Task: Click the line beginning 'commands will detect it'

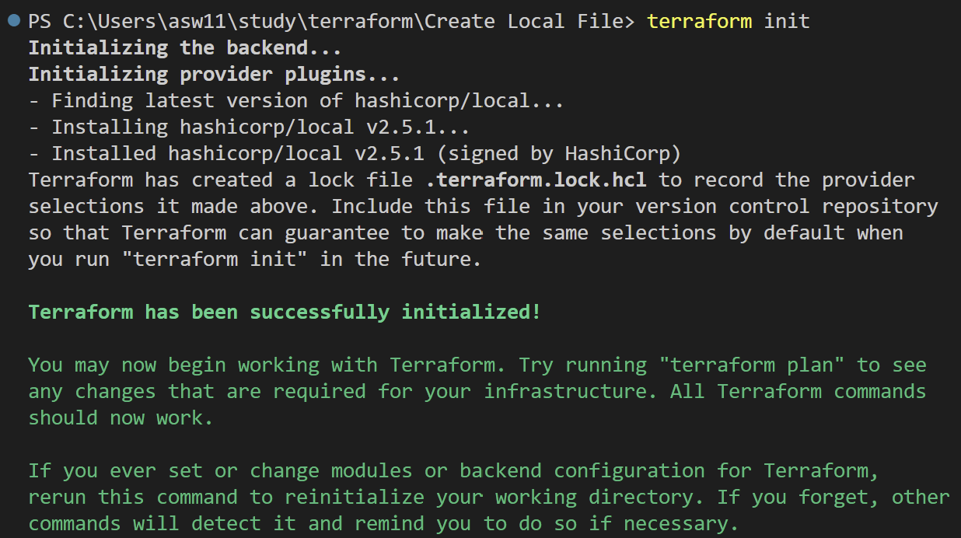Action: point(383,523)
